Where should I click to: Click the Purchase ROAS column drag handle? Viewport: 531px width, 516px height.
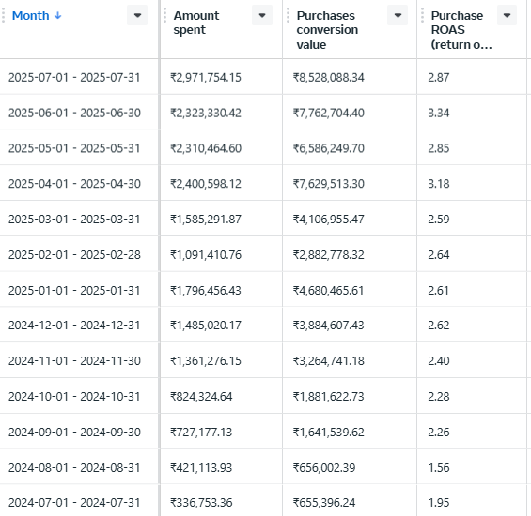click(x=422, y=16)
